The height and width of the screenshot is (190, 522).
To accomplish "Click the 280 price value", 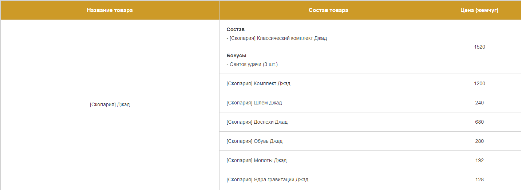I will point(479,141).
